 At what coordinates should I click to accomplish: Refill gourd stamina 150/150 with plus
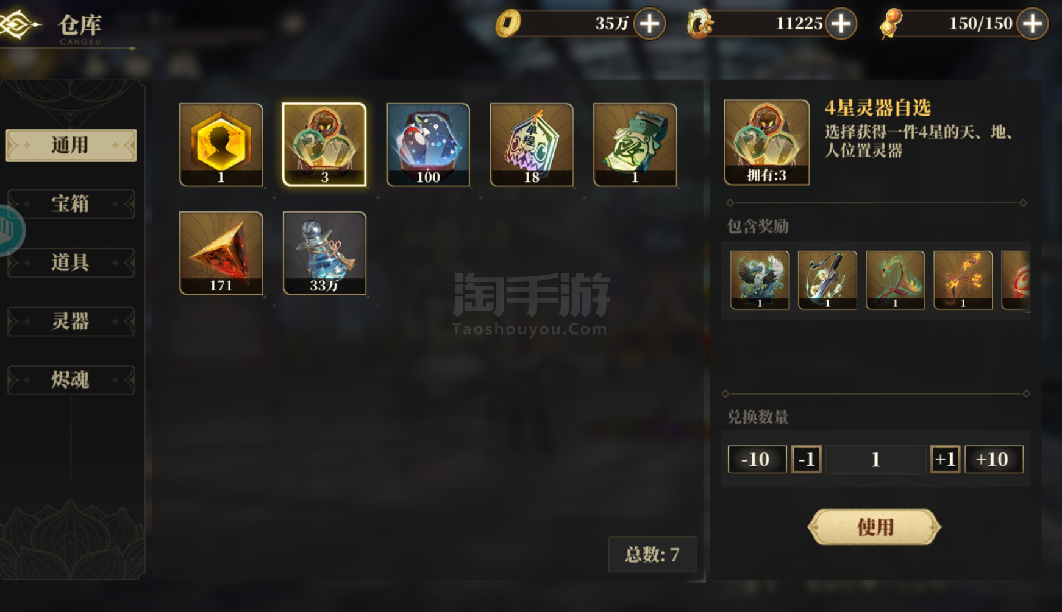(x=1032, y=24)
